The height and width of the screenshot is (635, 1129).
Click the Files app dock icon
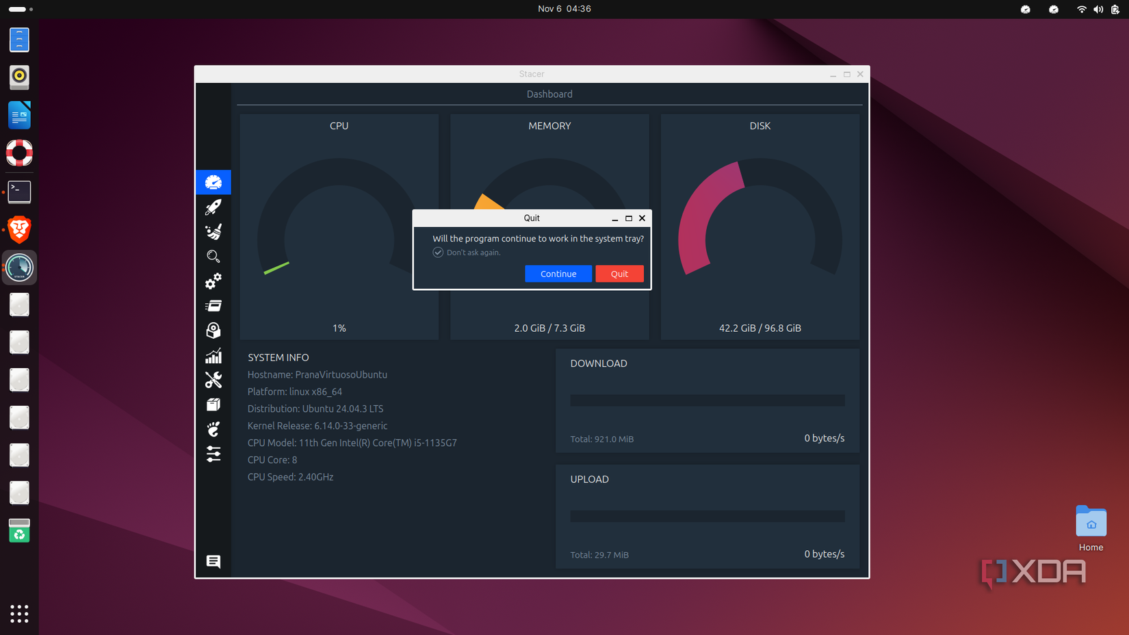coord(19,40)
